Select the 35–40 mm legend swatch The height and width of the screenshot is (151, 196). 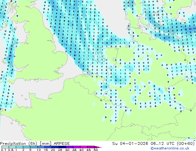click(76, 147)
